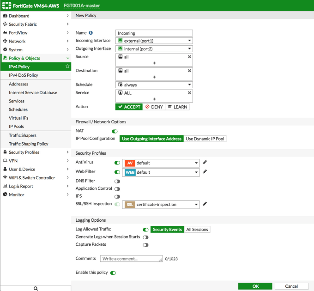Open the Web Filter profile dropdown
This screenshot has width=314, height=291.
(x=161, y=172)
